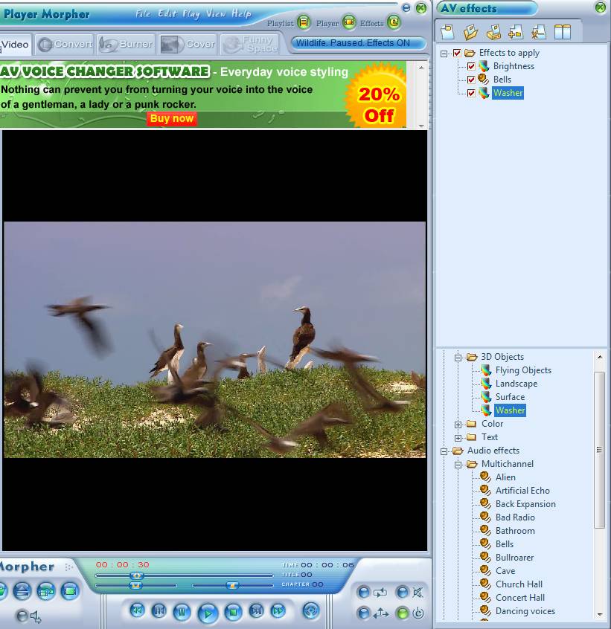Adjust the lower-left volume slider
Screen dimensions: 611x629
tap(135, 585)
